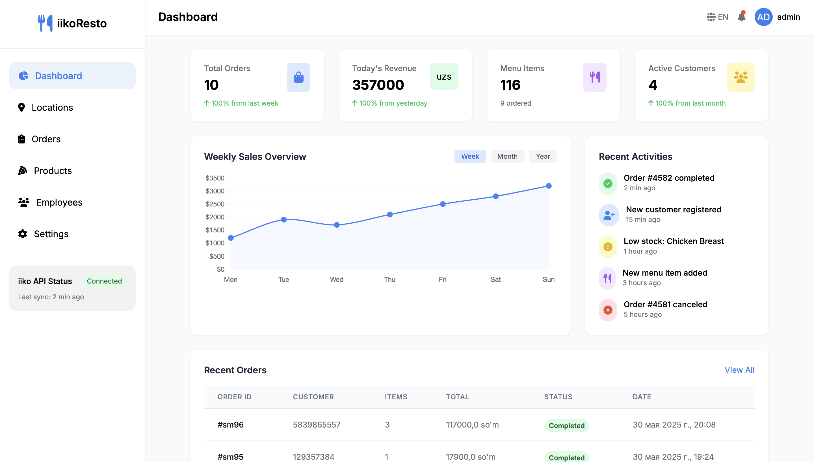Switch chart view to Month
814x462 pixels.
[x=507, y=156]
